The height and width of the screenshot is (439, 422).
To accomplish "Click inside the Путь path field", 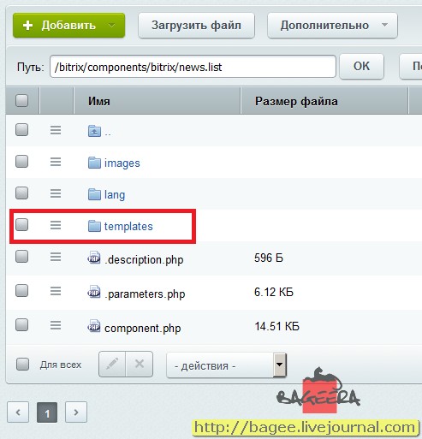I will (193, 67).
